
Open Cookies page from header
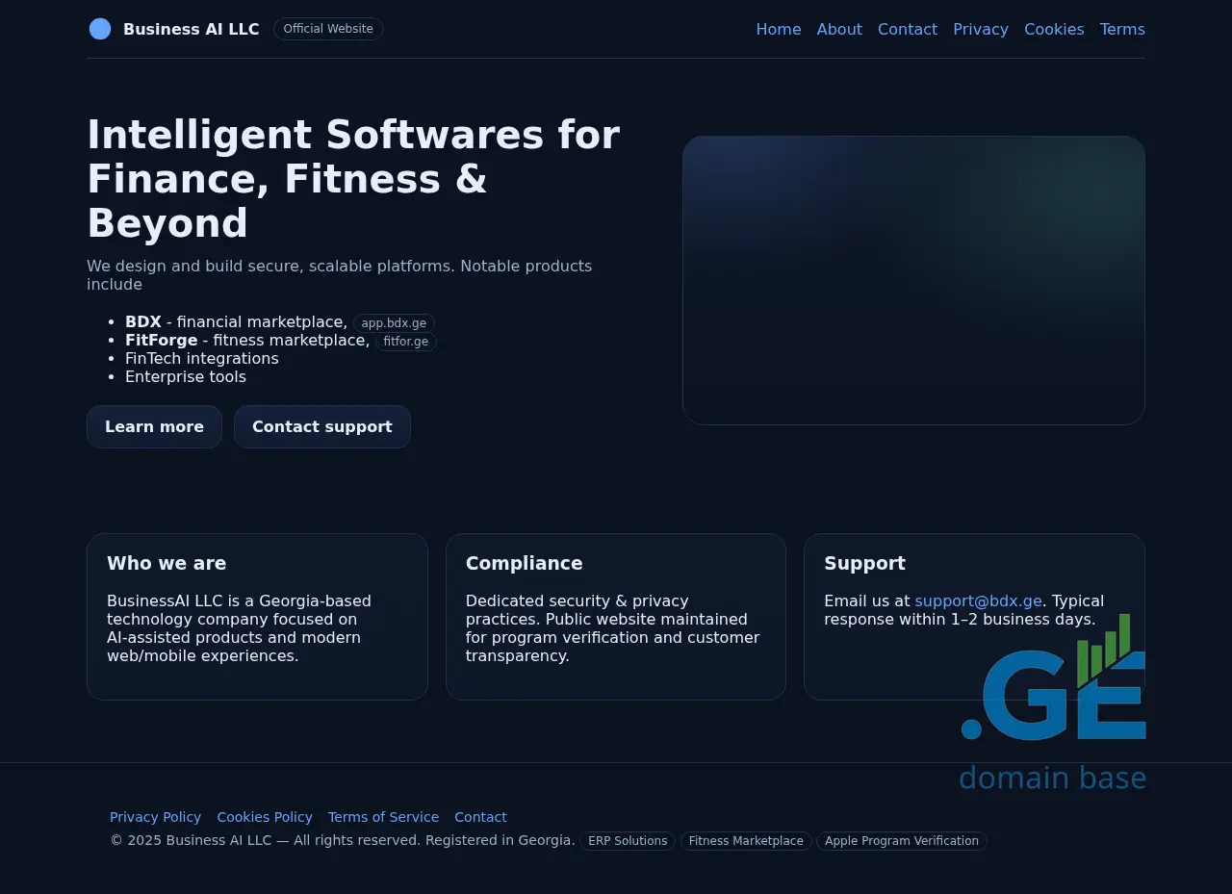pyautogui.click(x=1054, y=29)
